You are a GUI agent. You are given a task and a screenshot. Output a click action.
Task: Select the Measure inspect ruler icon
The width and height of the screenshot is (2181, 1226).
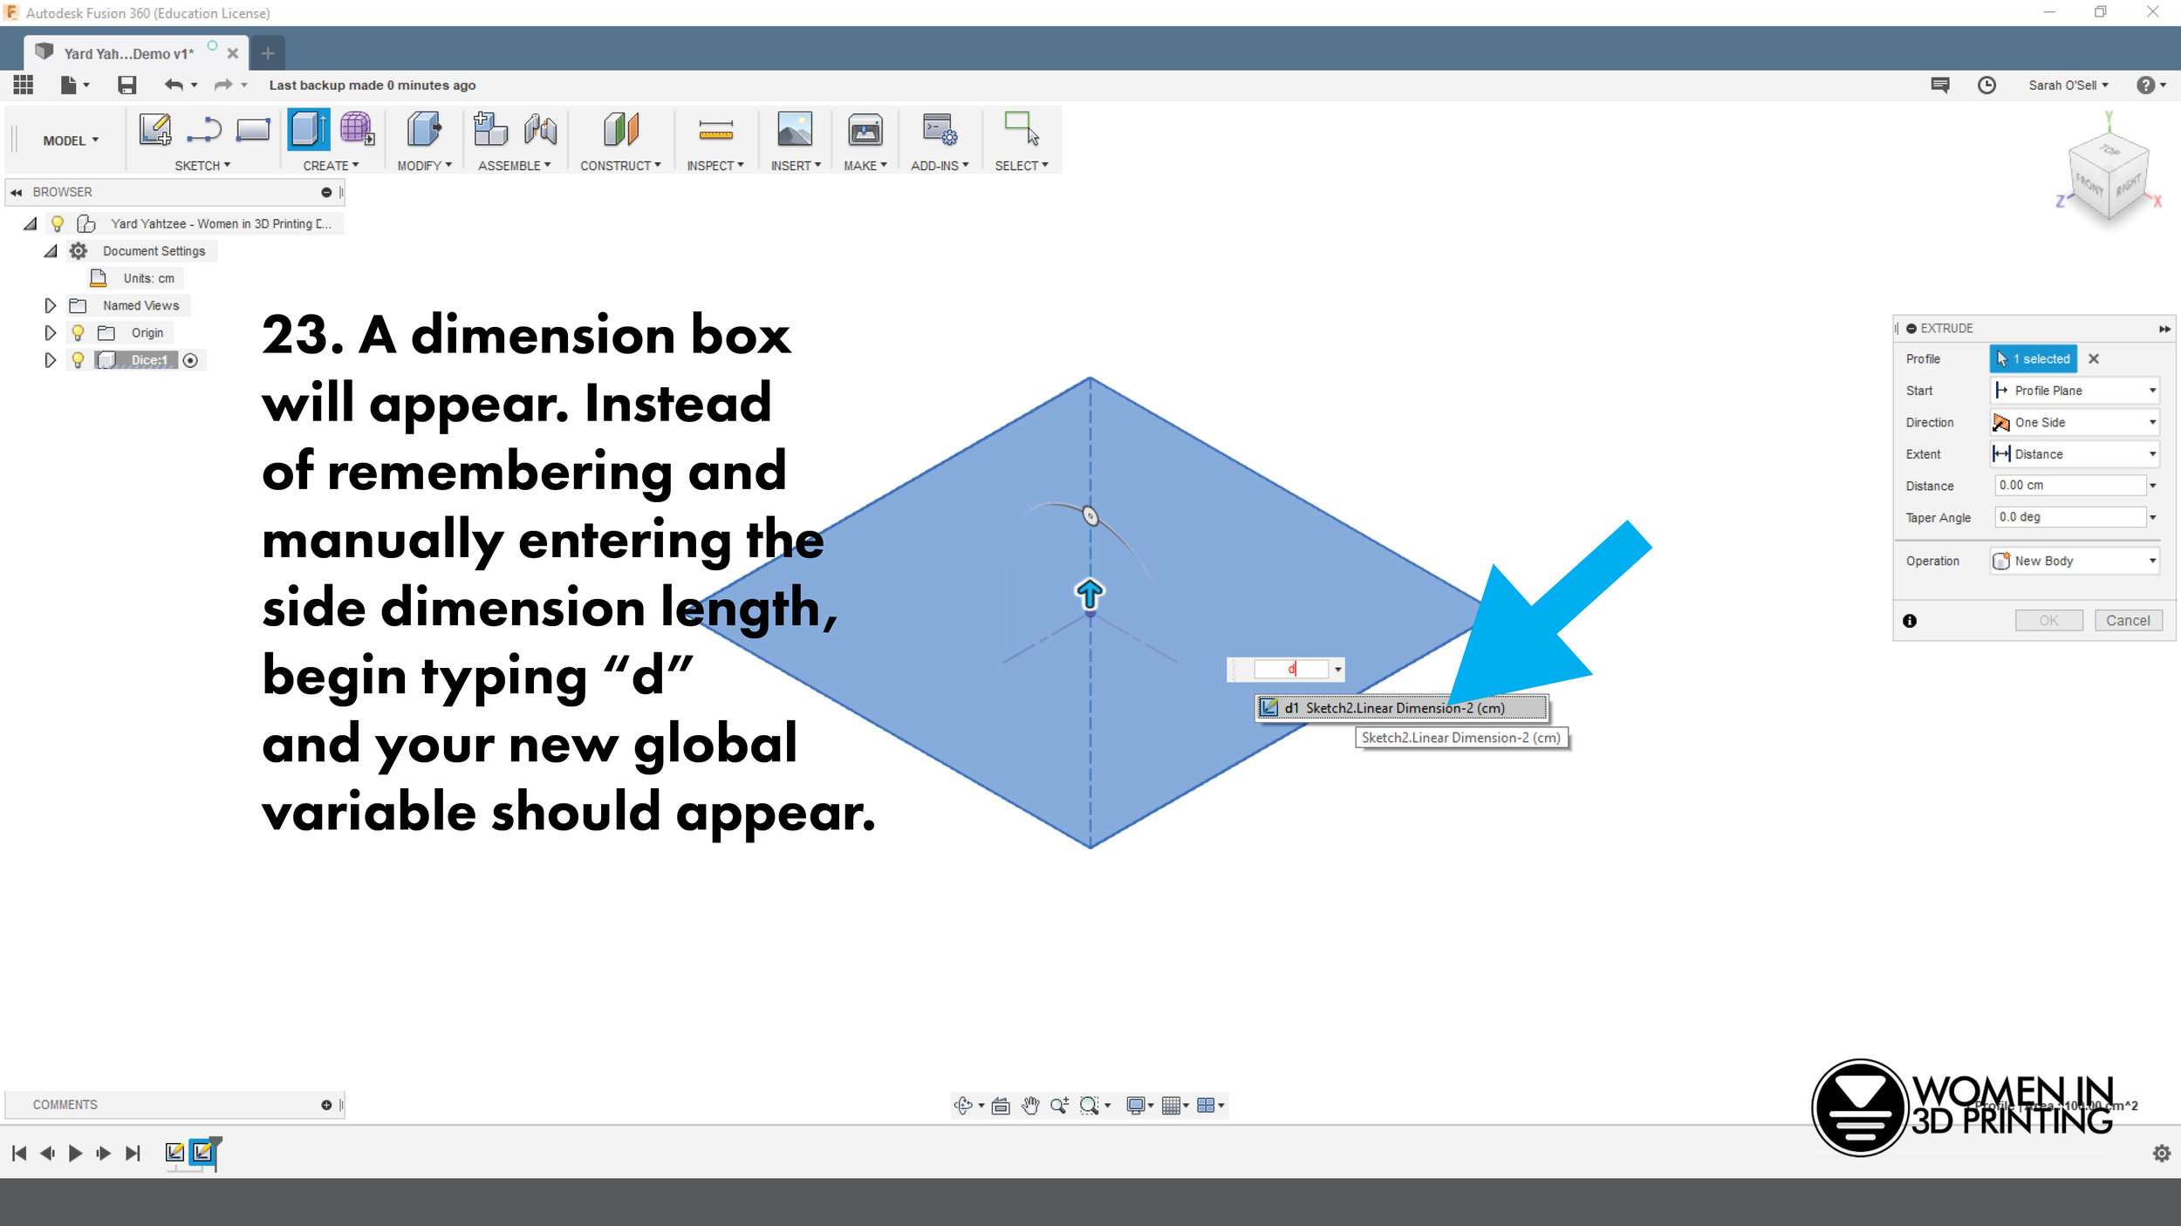(x=715, y=130)
